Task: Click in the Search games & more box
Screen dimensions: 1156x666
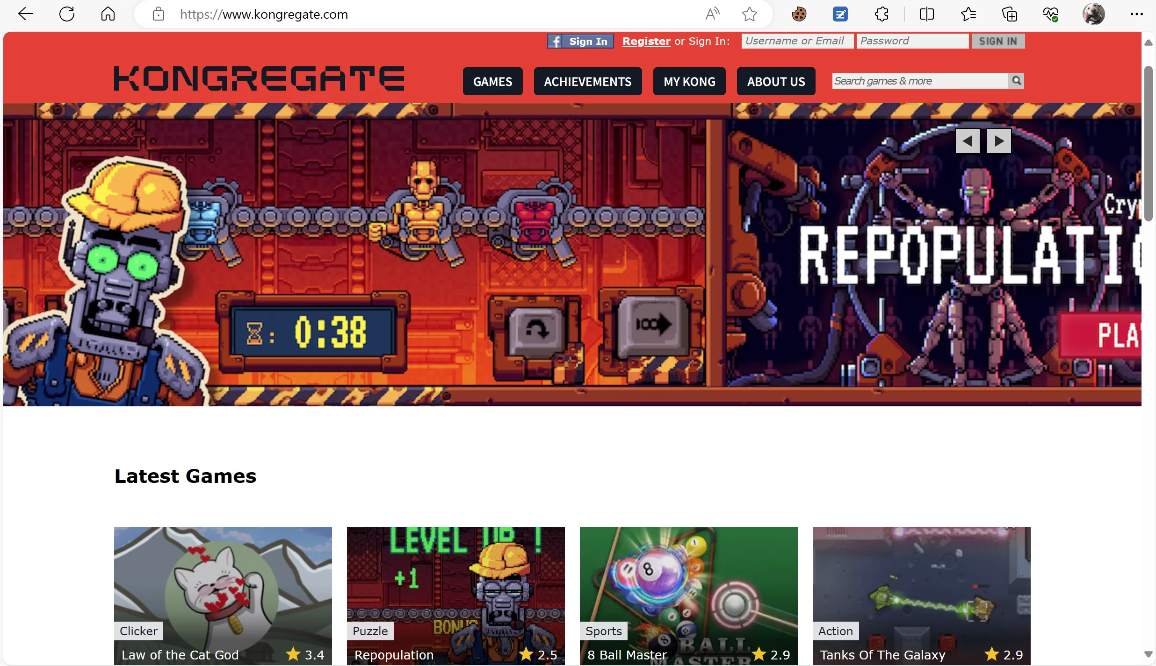Action: point(920,81)
